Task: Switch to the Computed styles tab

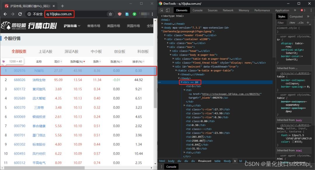Action: (296, 17)
